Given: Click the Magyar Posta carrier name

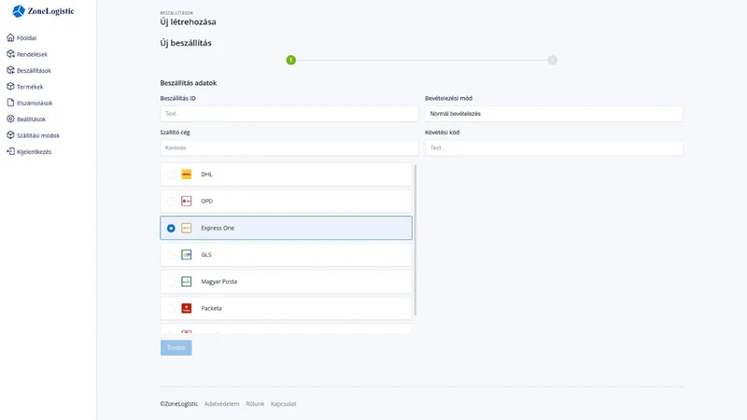Looking at the screenshot, I should click(219, 282).
